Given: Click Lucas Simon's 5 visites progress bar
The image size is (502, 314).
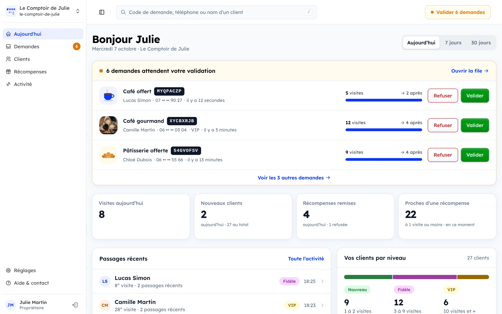Looking at the screenshot, I should 384,100.
